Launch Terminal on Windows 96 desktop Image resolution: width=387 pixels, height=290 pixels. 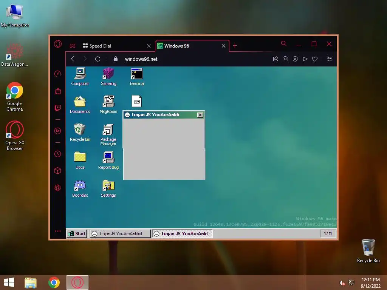point(137,77)
